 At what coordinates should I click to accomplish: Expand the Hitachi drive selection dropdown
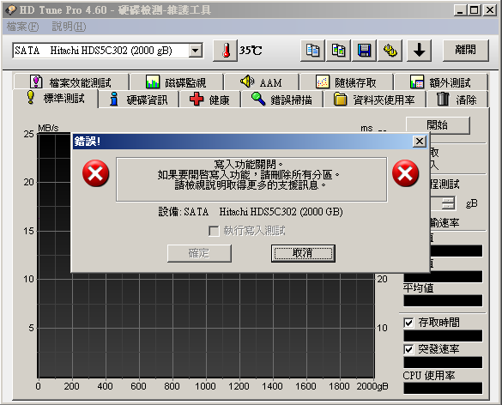pos(196,51)
